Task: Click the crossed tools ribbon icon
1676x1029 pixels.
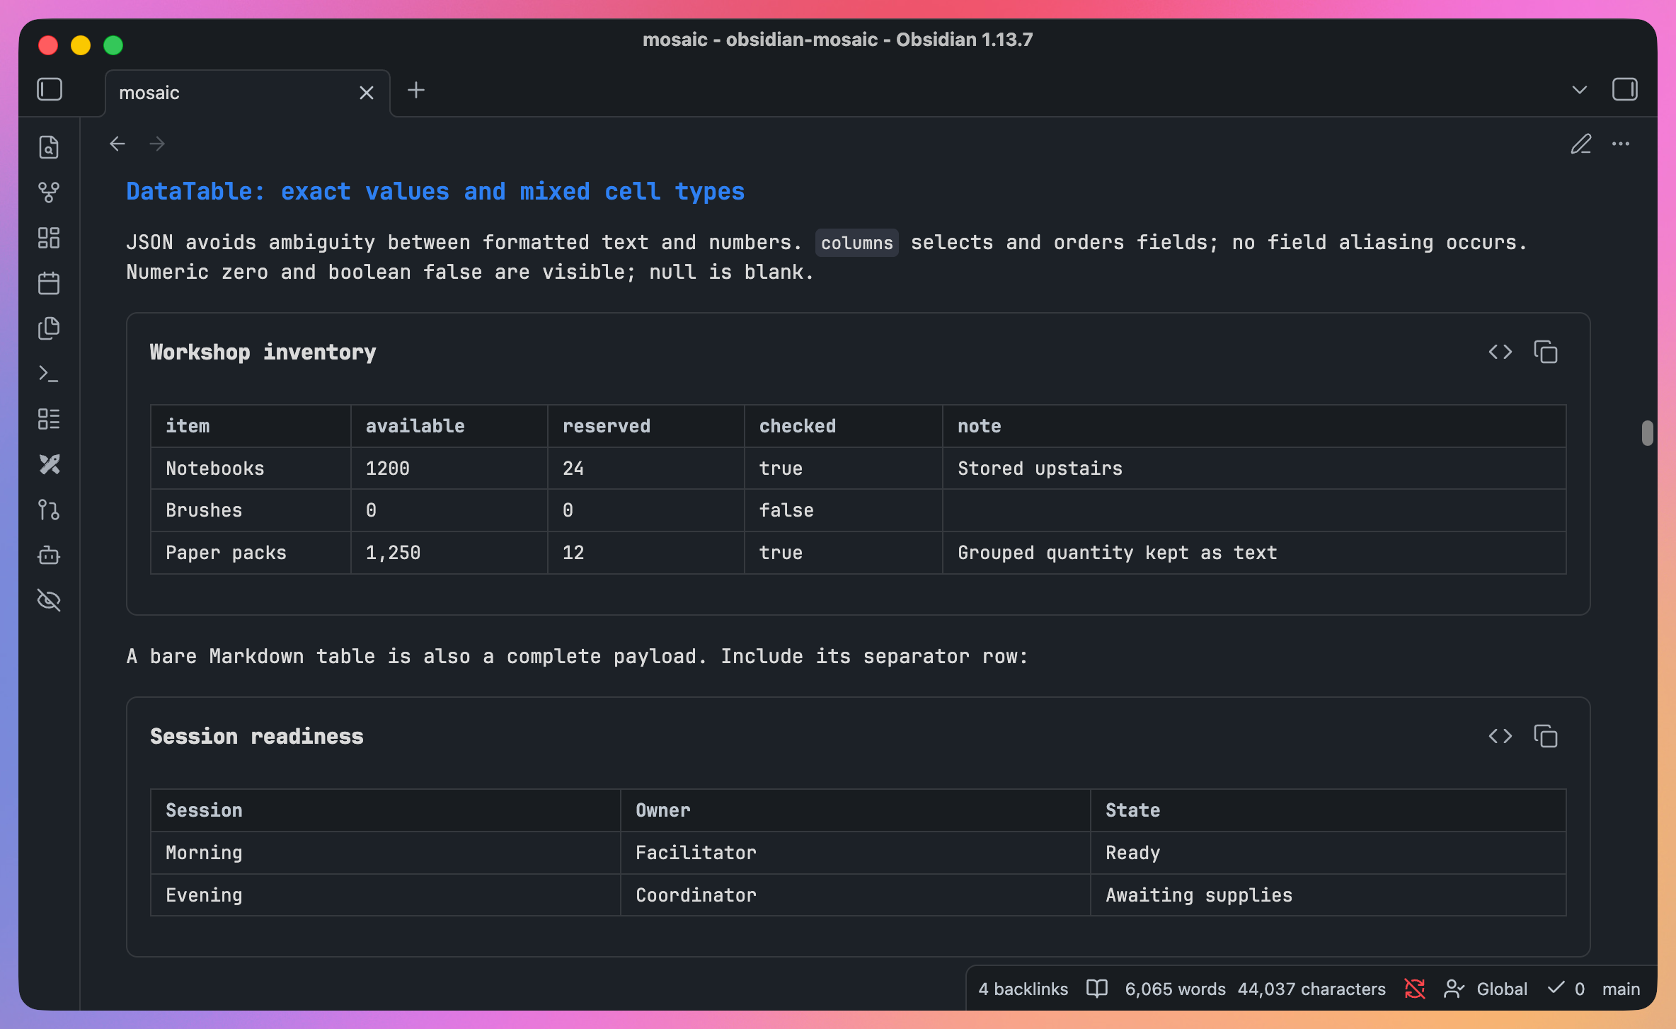Action: (49, 464)
